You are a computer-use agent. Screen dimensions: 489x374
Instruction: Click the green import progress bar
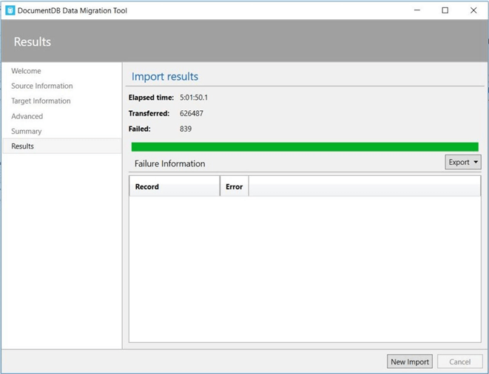[x=305, y=147]
